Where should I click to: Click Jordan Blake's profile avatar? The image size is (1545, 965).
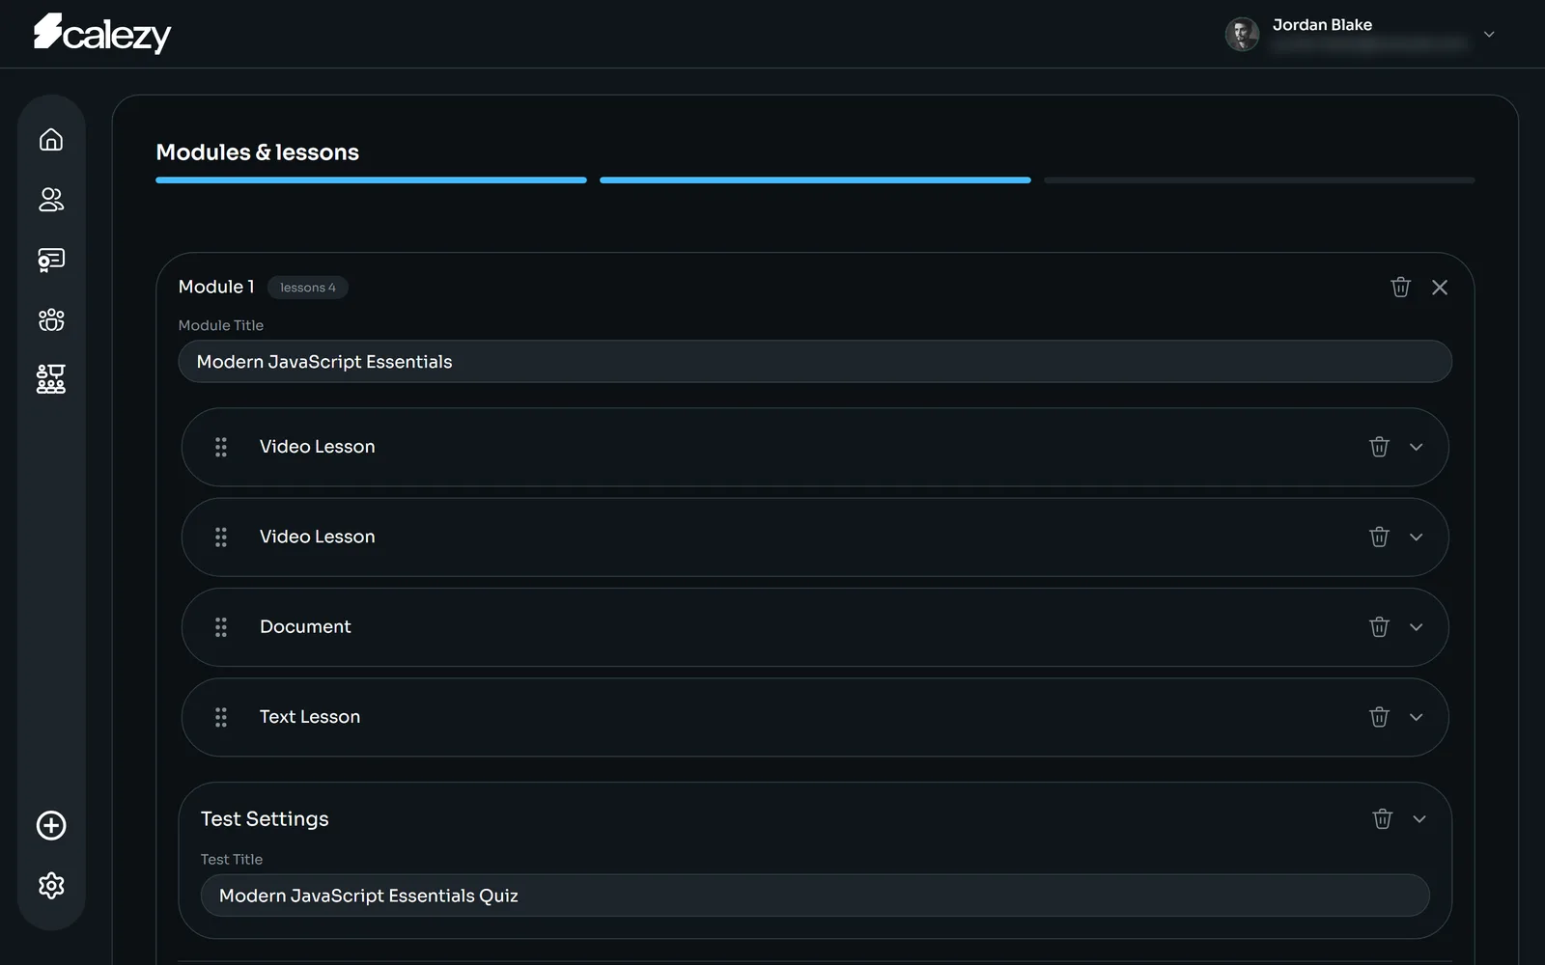click(x=1242, y=34)
